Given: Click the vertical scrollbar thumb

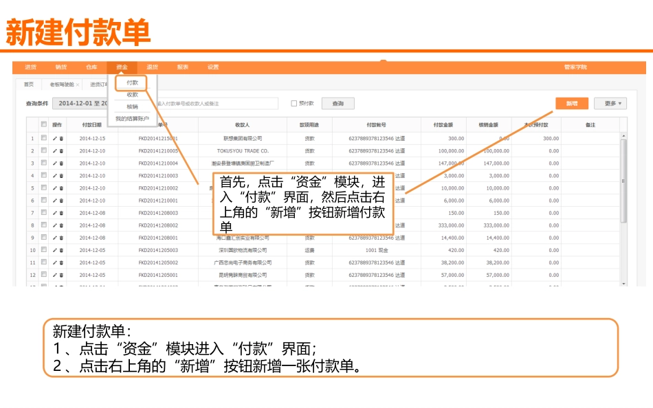Looking at the screenshot, I should point(623,181).
